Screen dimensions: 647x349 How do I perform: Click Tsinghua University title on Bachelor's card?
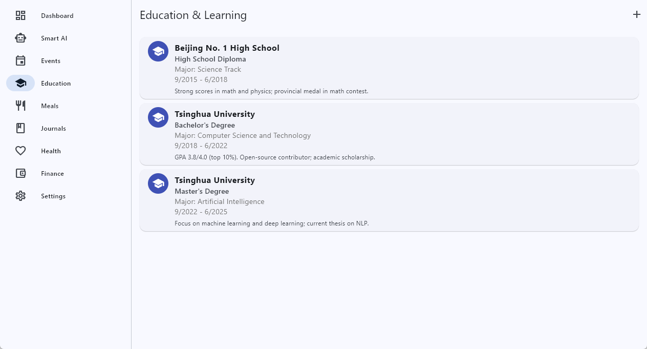pos(214,114)
